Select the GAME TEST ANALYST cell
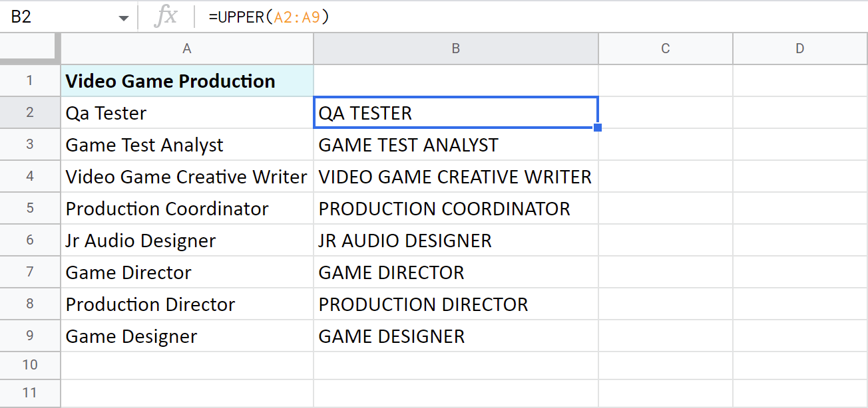Viewport: 868px width, 408px height. tap(456, 145)
